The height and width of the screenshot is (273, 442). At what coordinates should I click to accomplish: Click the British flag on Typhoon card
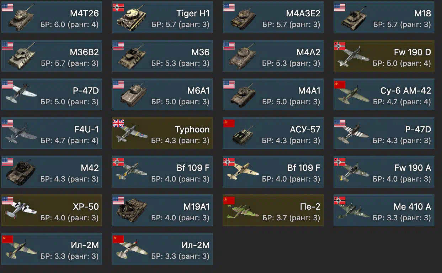(x=118, y=123)
